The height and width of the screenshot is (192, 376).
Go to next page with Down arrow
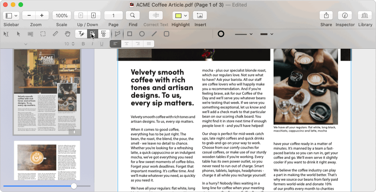[94, 16]
